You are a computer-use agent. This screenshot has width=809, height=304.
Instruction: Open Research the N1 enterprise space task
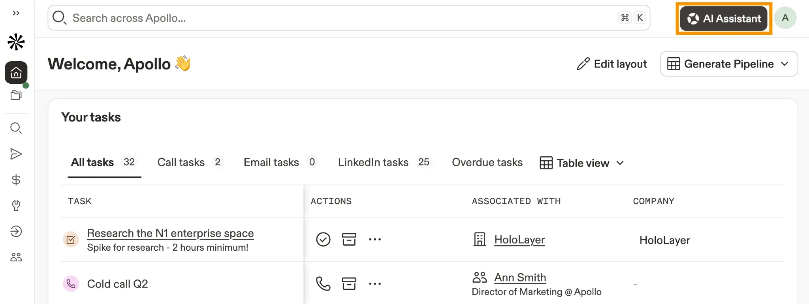click(170, 233)
